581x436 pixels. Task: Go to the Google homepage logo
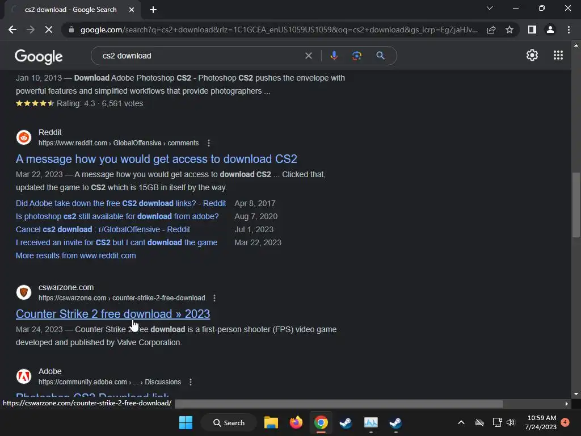(x=39, y=56)
